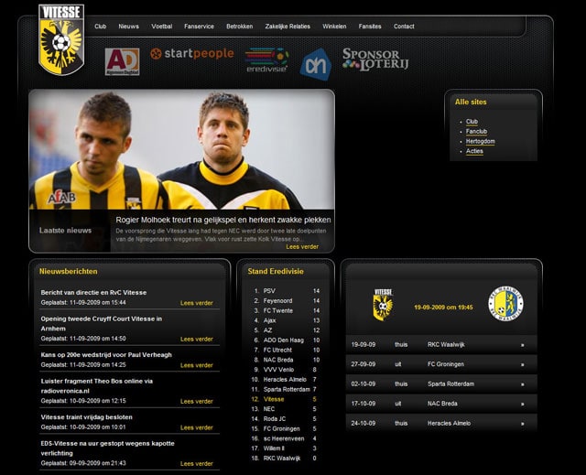This screenshot has height=475, width=586.
Task: Expand the FC Groningen fixture arrow
Action: [522, 364]
